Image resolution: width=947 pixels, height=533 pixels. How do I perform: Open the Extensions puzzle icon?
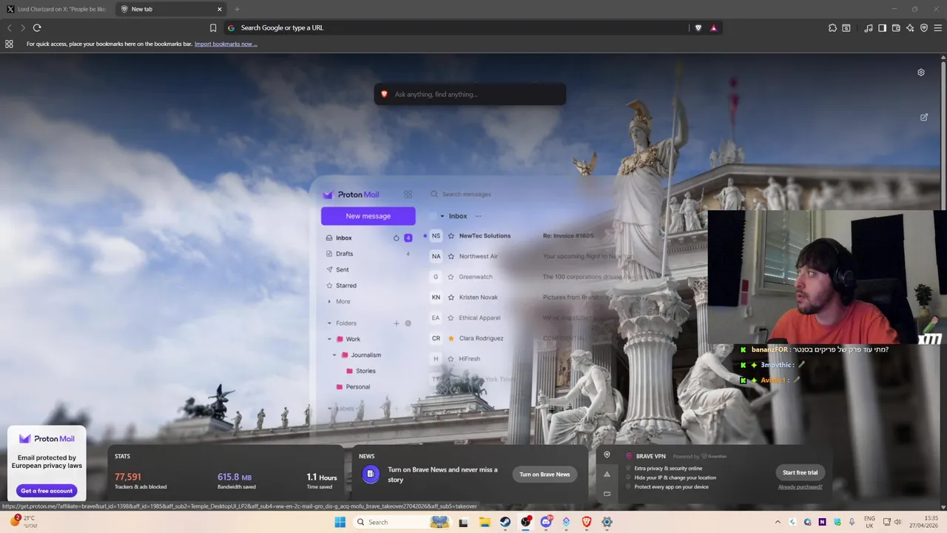(832, 27)
